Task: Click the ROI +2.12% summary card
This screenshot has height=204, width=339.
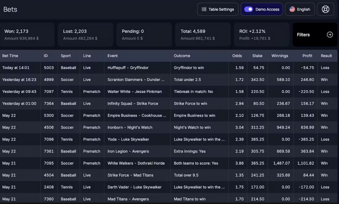Action: pyautogui.click(x=262, y=34)
